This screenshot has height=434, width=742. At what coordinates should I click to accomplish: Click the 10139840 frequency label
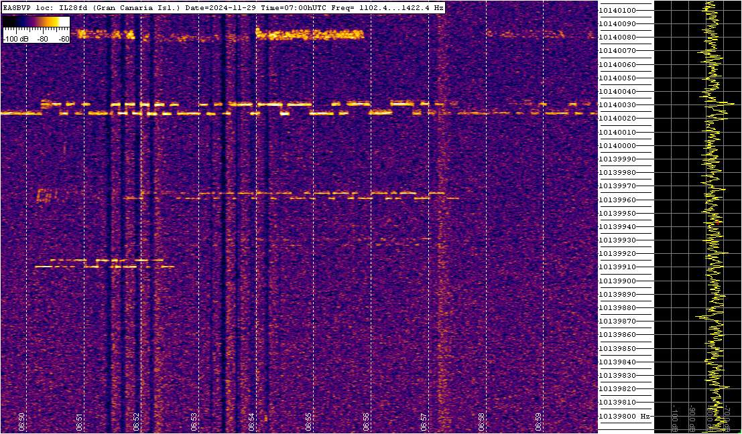tap(618, 362)
